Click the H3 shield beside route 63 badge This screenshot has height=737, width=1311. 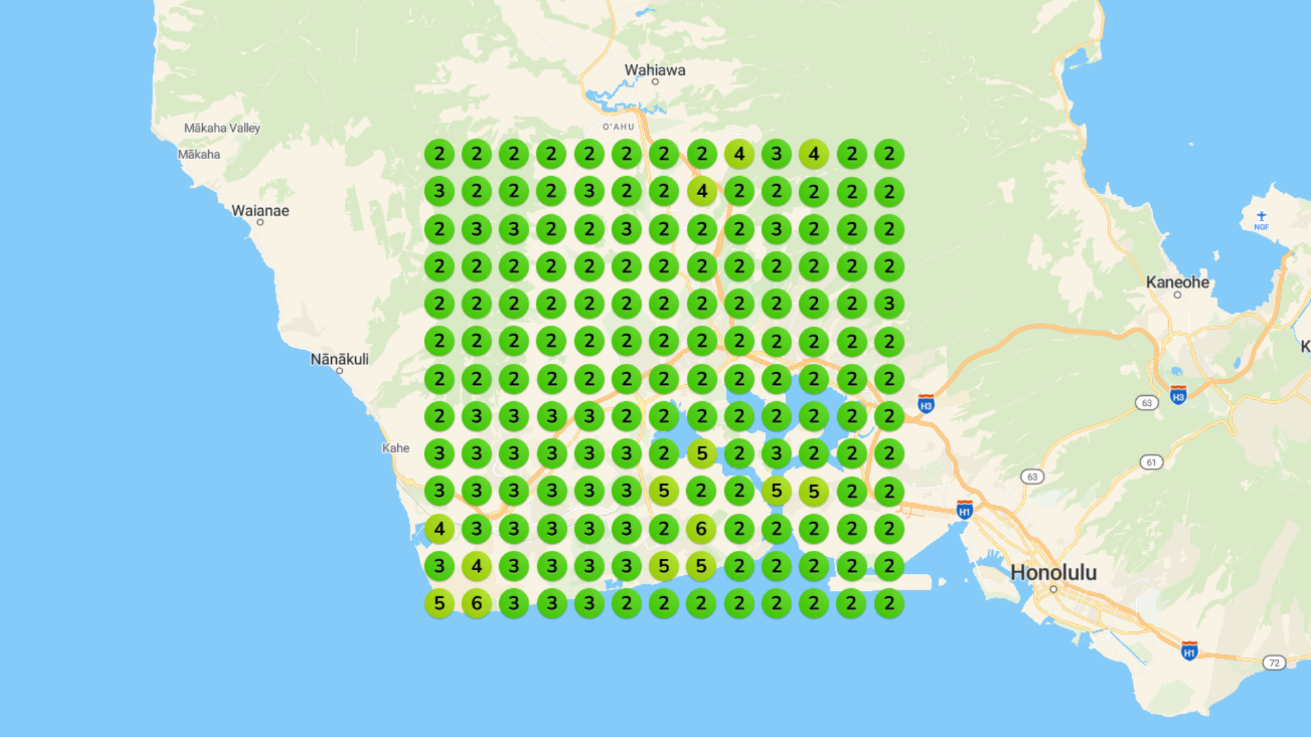click(1178, 395)
